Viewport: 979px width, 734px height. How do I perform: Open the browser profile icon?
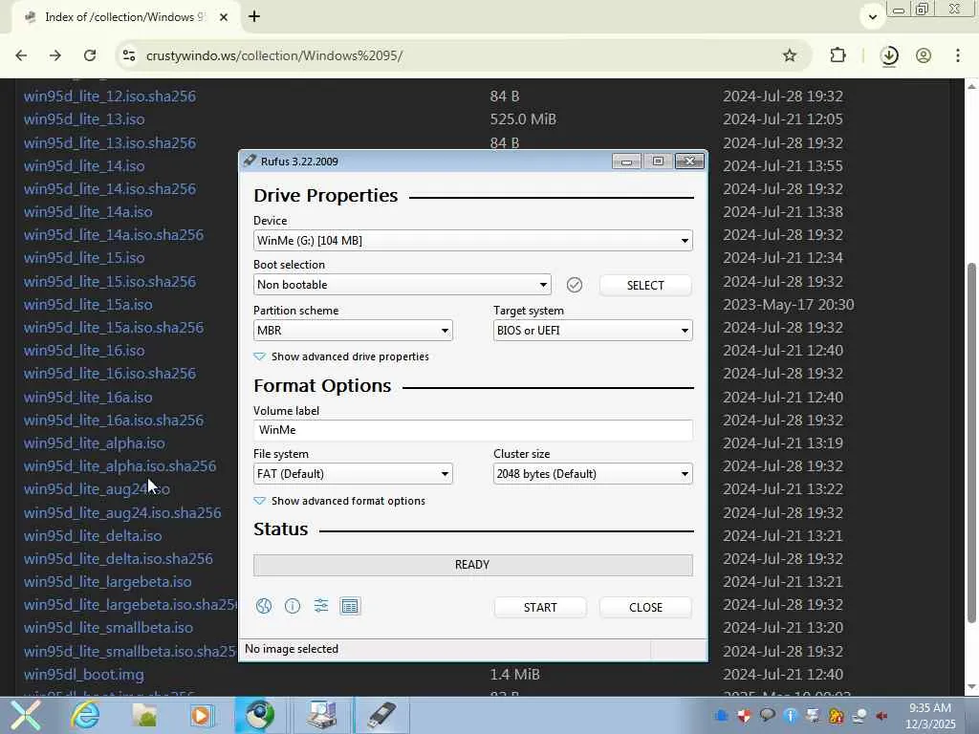point(924,55)
